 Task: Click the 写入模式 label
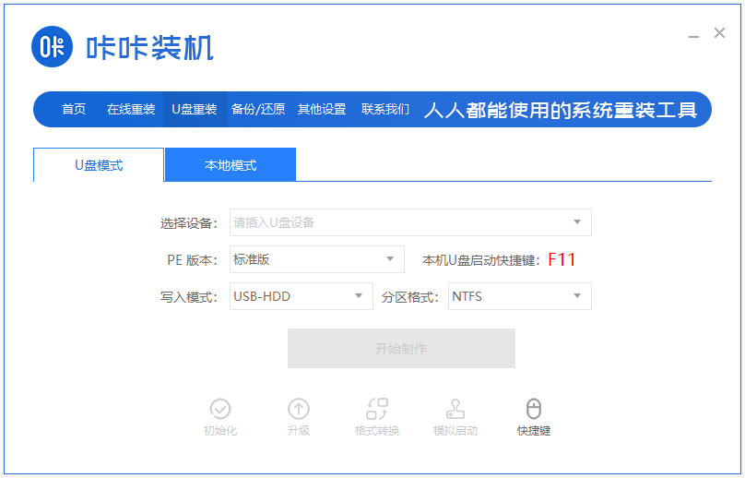click(188, 297)
